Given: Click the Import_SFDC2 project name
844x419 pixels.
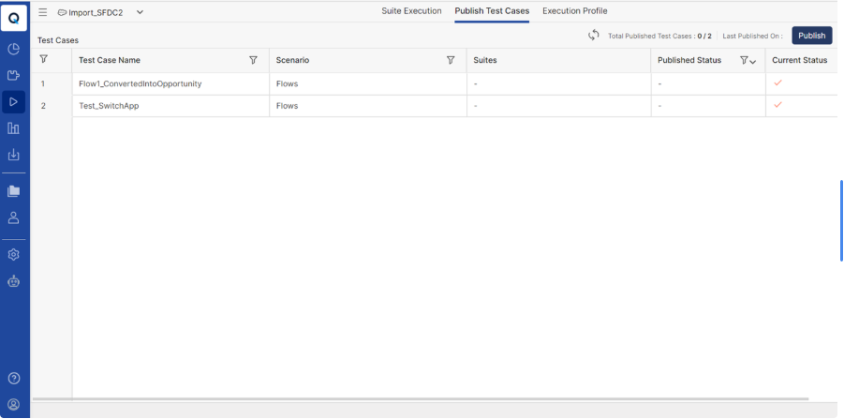Looking at the screenshot, I should point(96,12).
